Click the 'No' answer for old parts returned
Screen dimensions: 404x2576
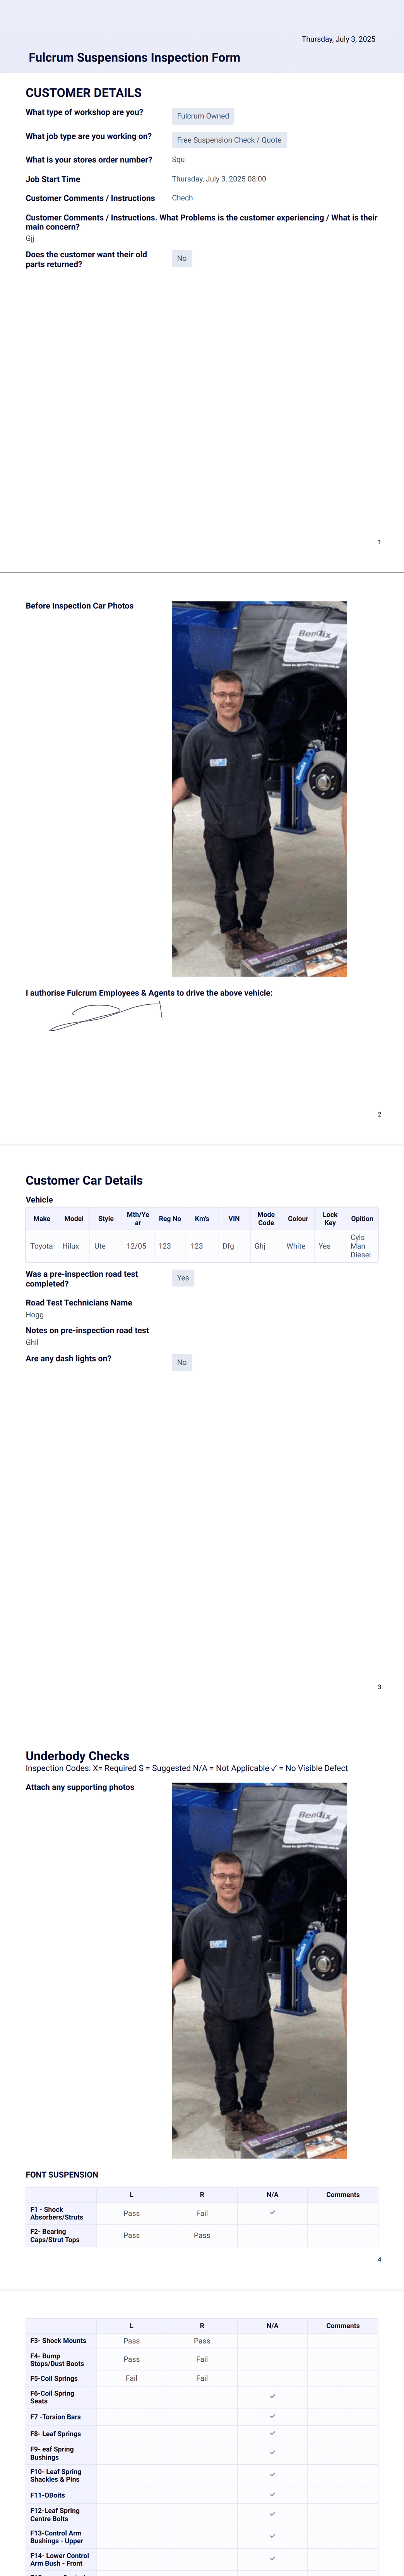pos(181,258)
